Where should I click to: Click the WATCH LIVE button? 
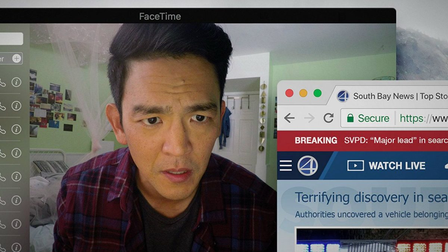click(x=386, y=166)
